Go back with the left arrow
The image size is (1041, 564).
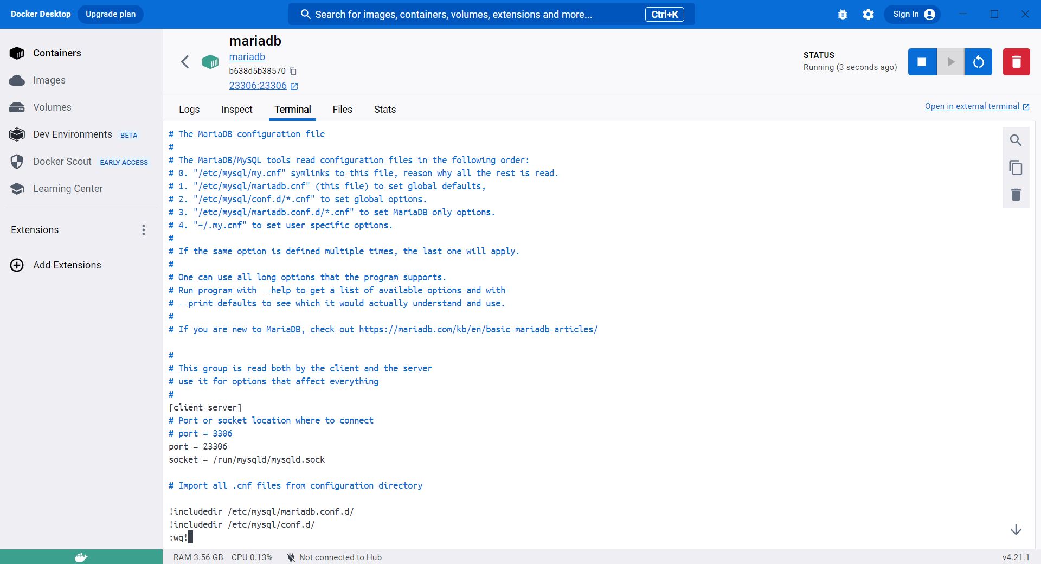[185, 62]
